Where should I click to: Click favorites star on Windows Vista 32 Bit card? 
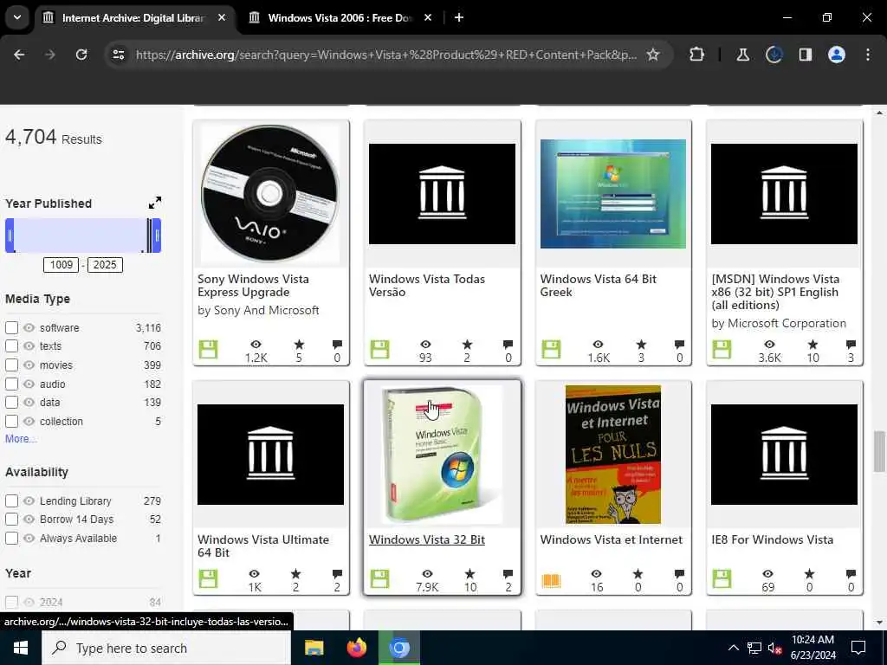(469, 574)
